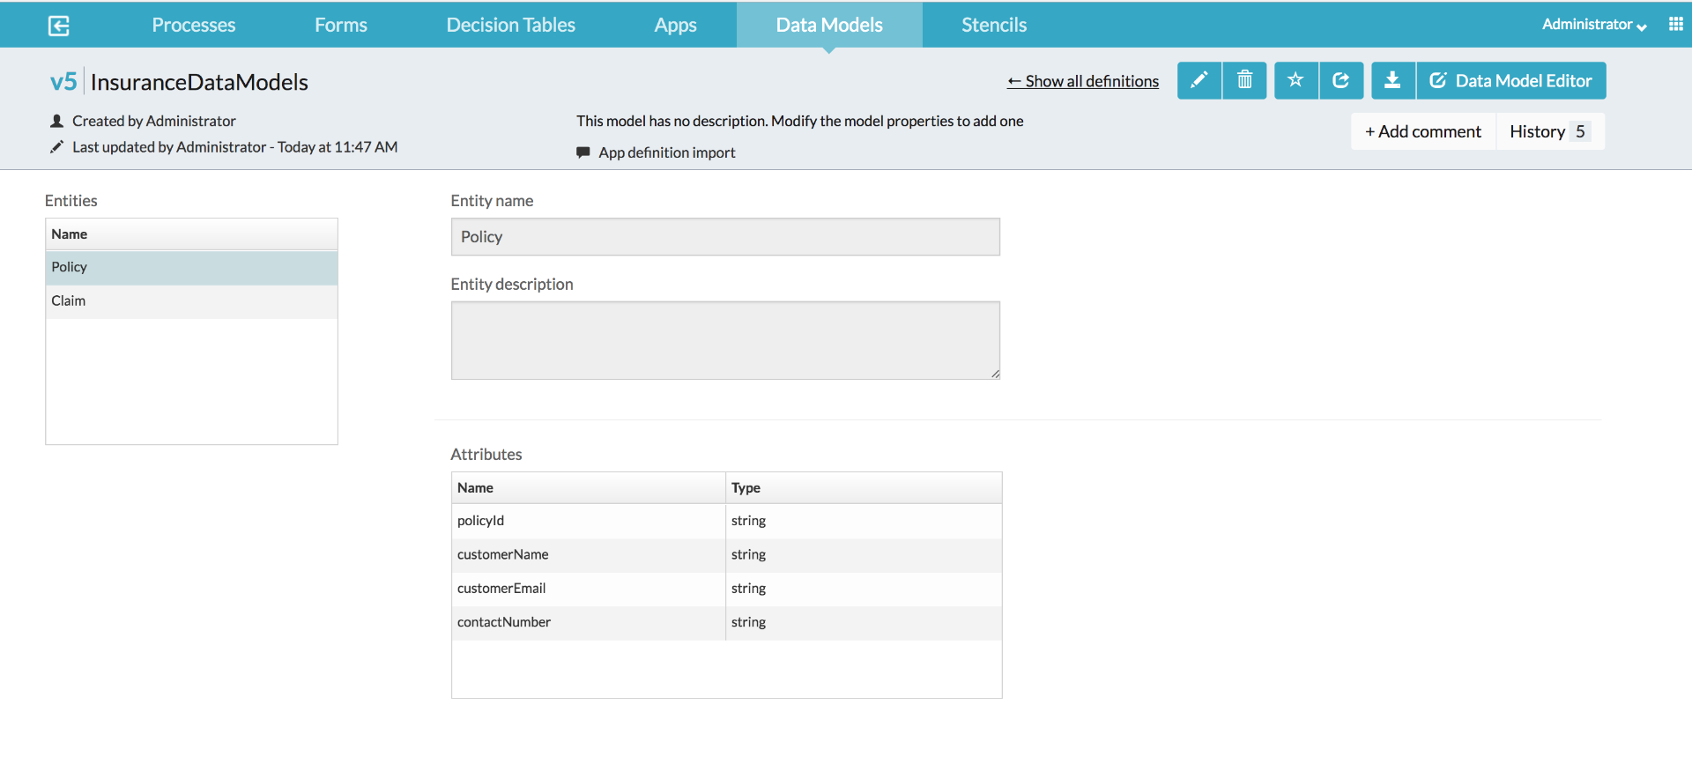This screenshot has width=1692, height=779.
Task: Click the star favorite icon
Action: [x=1295, y=81]
